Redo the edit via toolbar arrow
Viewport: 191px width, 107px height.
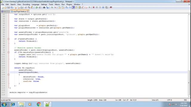40,7
